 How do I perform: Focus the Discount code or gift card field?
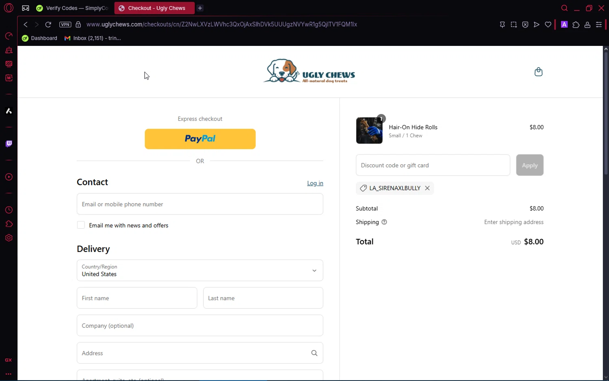[x=433, y=165]
